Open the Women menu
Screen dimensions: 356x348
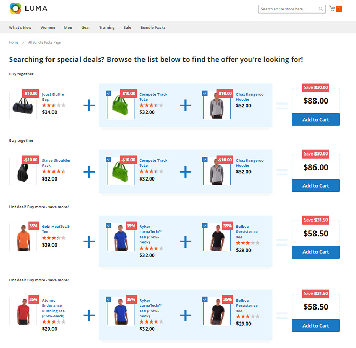click(47, 27)
